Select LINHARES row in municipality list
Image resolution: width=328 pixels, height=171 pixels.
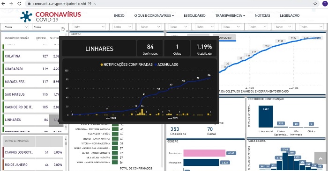[31, 120]
